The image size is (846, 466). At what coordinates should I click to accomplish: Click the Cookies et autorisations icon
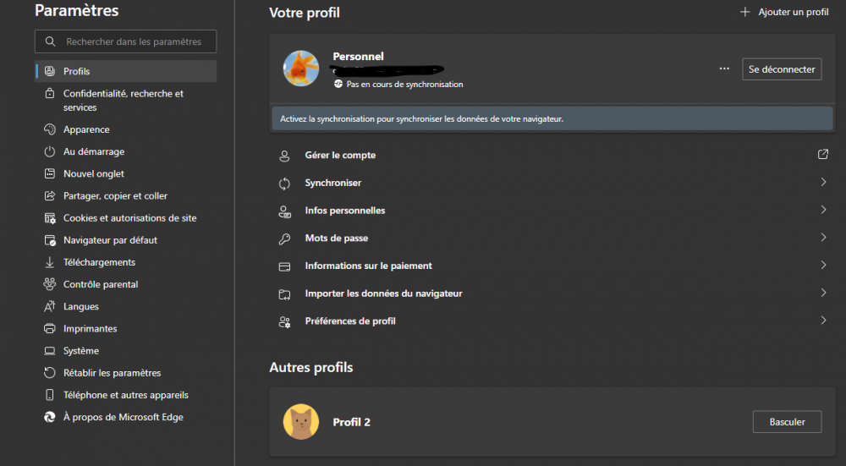pos(50,218)
